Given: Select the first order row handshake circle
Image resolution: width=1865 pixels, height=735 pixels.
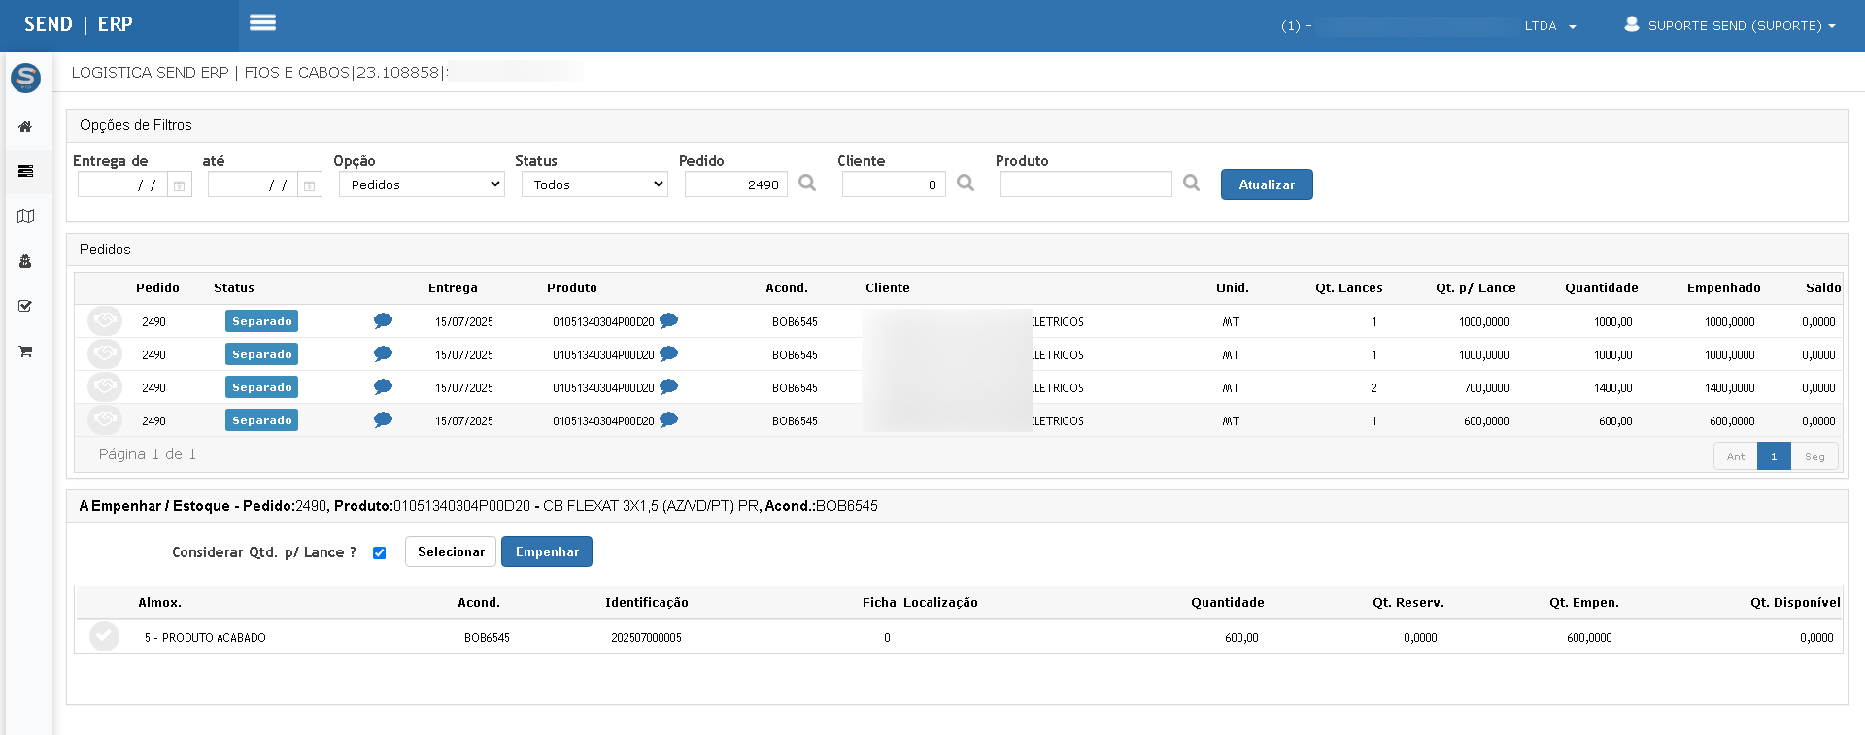Looking at the screenshot, I should point(105,321).
